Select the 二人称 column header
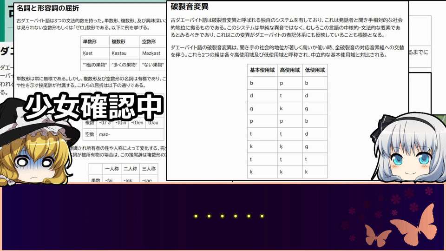This screenshot has height=251, width=446. [x=130, y=169]
